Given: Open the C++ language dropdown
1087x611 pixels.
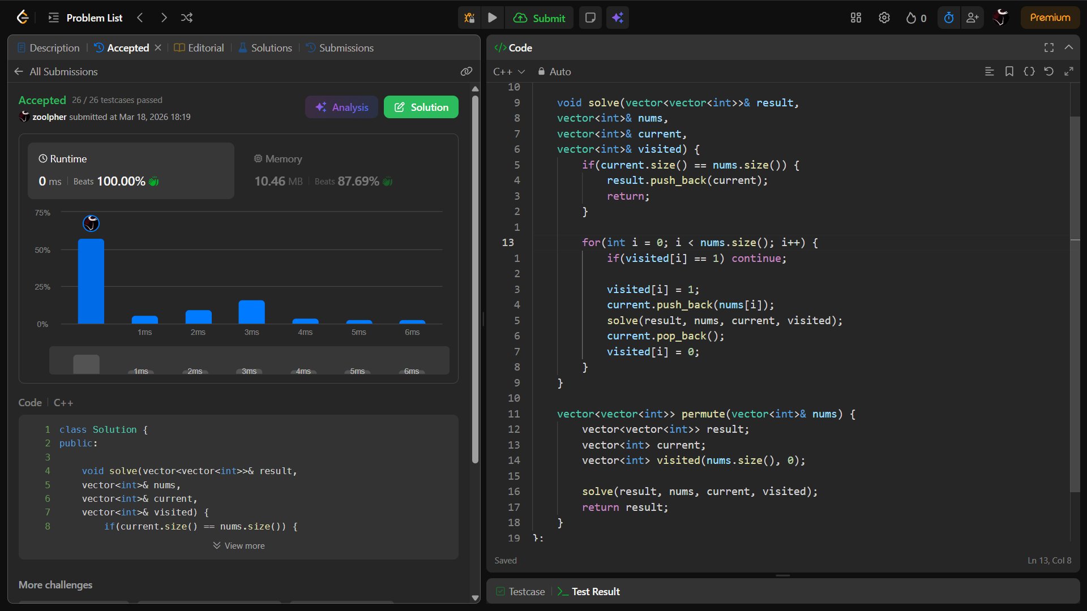Looking at the screenshot, I should click(x=508, y=71).
